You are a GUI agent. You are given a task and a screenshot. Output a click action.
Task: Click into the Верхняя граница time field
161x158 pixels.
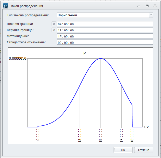click(x=105, y=30)
